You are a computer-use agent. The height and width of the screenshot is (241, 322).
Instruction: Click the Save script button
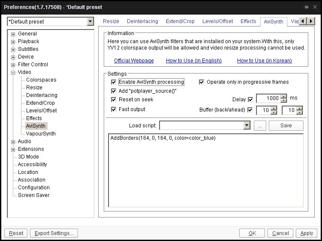coord(286,125)
